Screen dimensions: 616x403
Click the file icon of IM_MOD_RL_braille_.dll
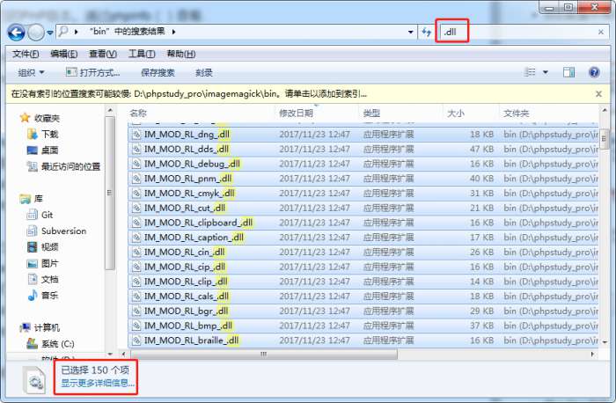point(136,341)
